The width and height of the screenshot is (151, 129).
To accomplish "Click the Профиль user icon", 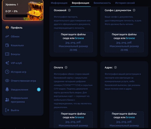I will pos(7,28).
